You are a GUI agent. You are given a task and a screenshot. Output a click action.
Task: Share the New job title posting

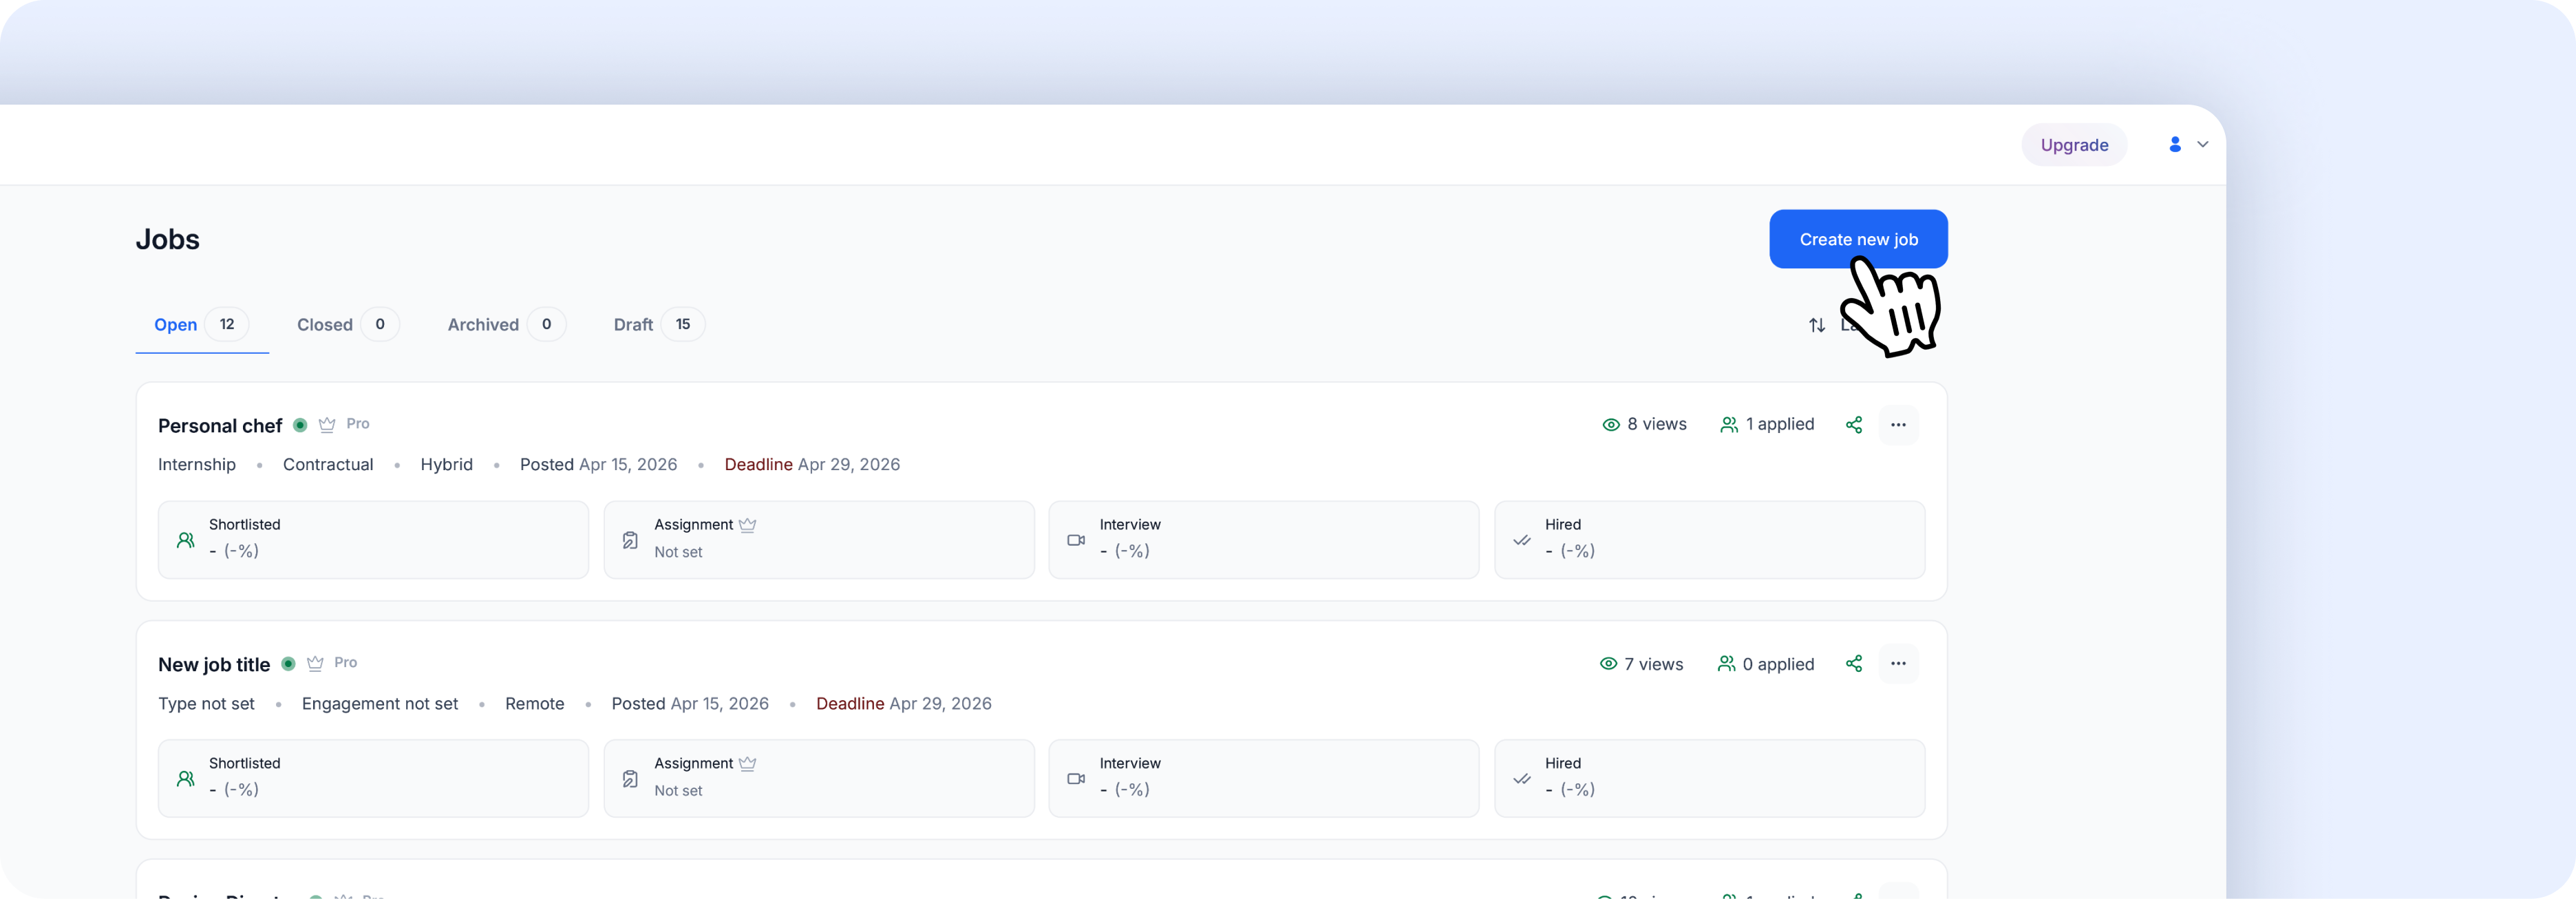1854,664
